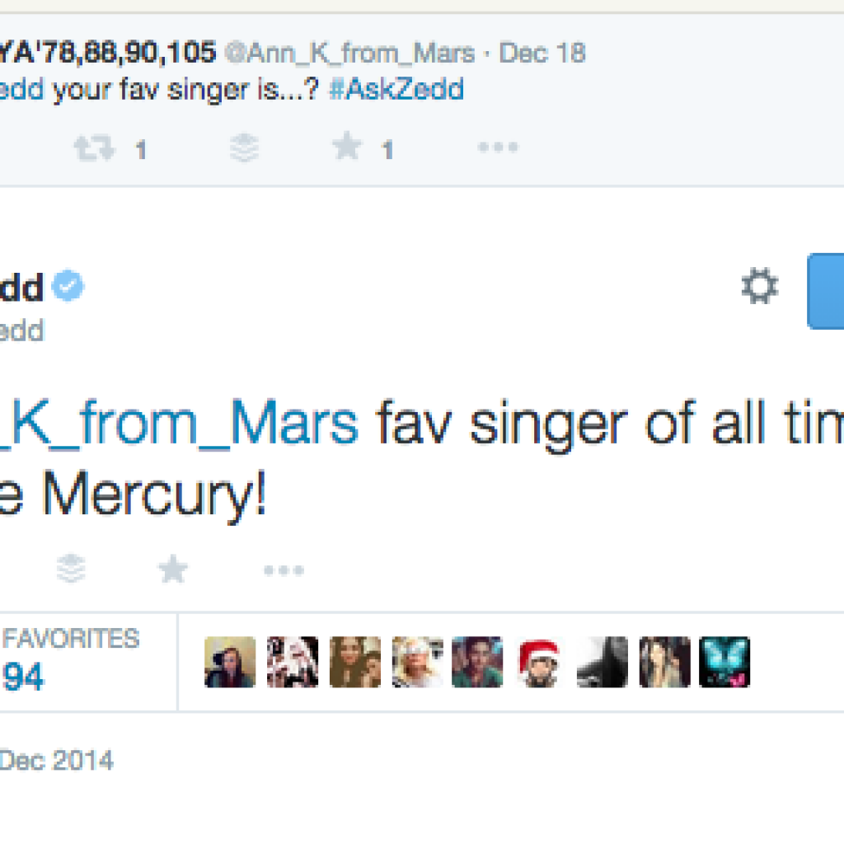
Task: Star Zedd's Mercury reply tweet
Action: (173, 569)
